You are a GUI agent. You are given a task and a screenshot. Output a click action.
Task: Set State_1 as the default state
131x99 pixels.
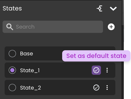[x=96, y=70]
